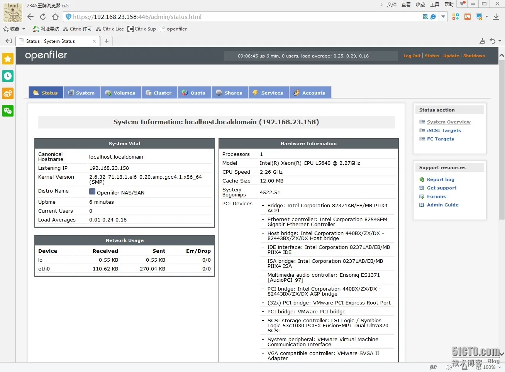The width and height of the screenshot is (505, 372).
Task: Click the undo closed tab icon
Action: click(493, 41)
